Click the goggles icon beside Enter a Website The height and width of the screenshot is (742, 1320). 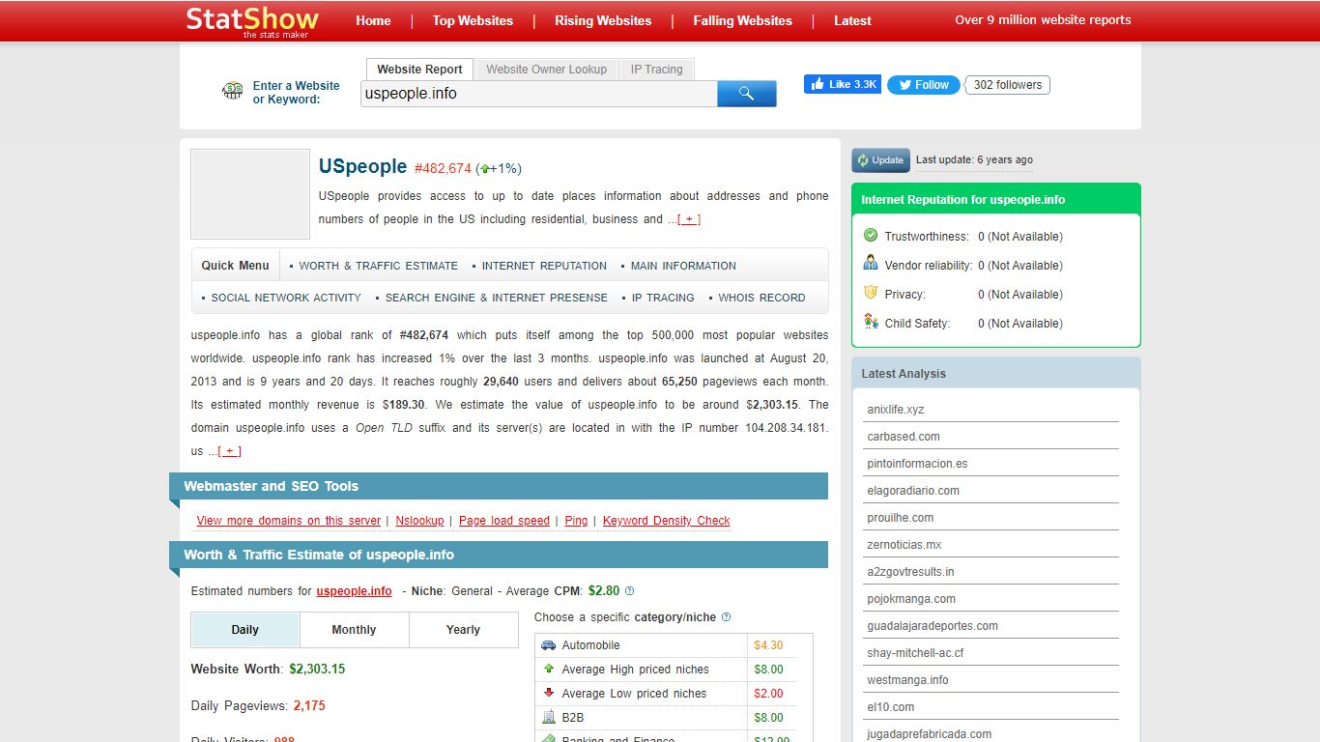click(232, 92)
